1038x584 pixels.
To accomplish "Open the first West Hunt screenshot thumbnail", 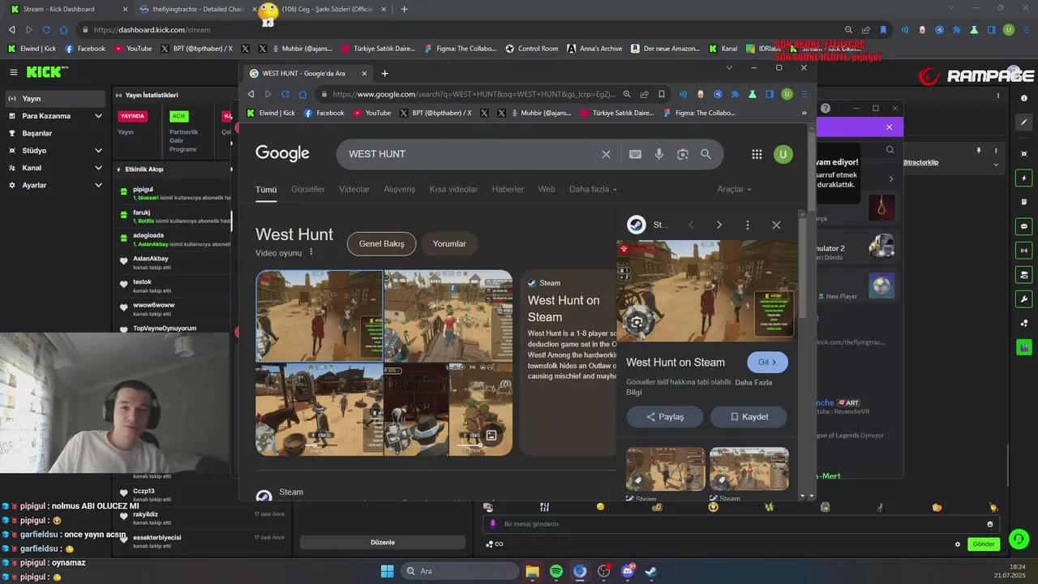I will pyautogui.click(x=320, y=316).
